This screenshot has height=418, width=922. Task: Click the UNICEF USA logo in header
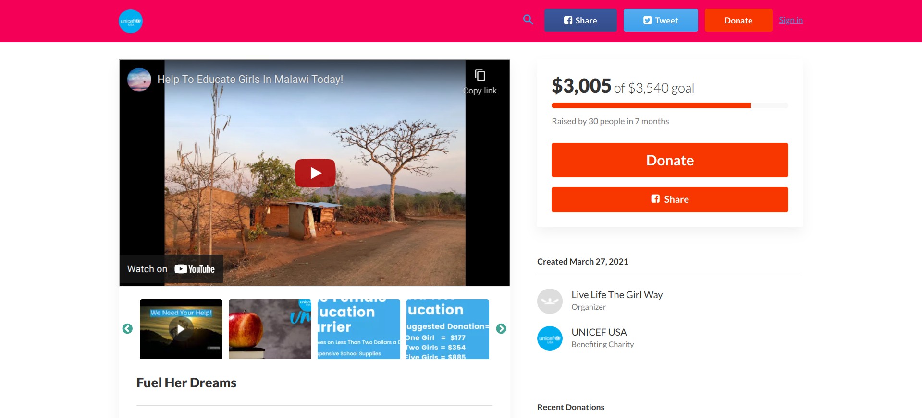point(131,21)
